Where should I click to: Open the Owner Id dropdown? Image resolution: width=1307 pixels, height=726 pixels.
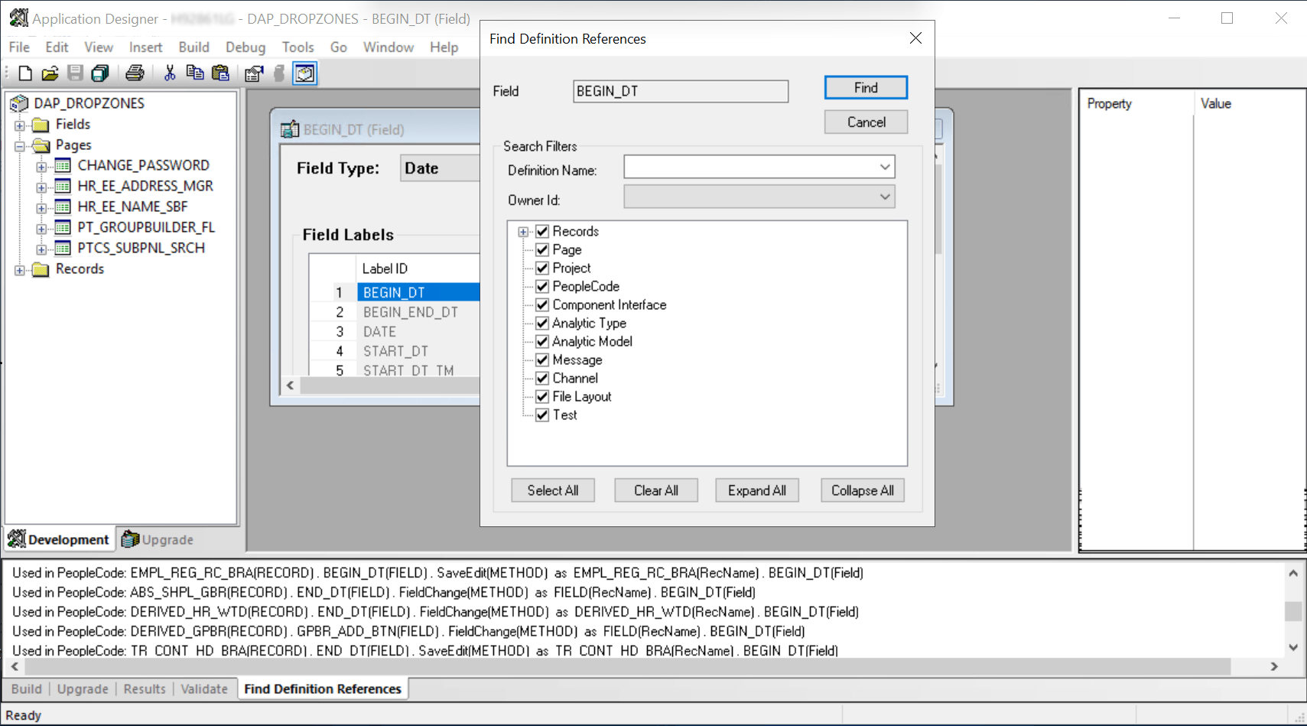tap(884, 197)
